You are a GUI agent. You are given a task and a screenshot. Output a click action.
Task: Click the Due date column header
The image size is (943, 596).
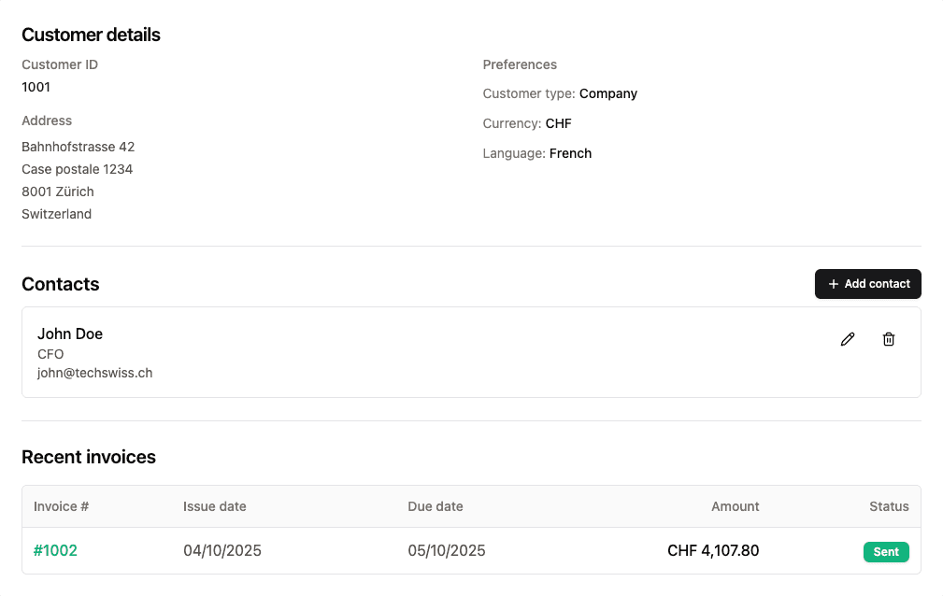[x=436, y=506]
